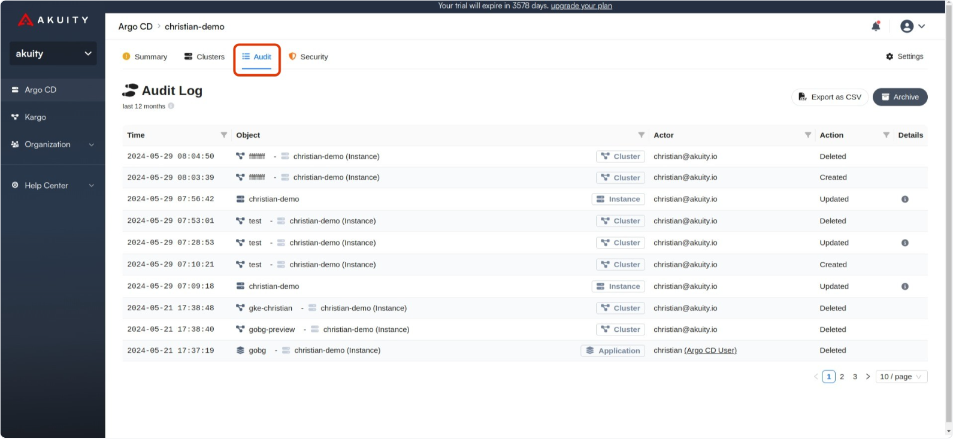Select Kargo in the sidebar

coord(53,117)
